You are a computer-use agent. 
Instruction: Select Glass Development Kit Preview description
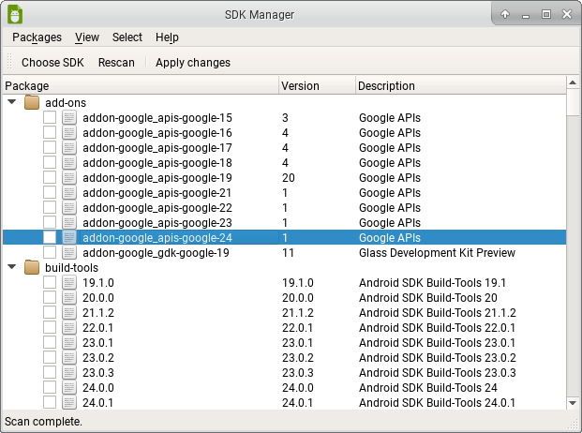coord(437,253)
